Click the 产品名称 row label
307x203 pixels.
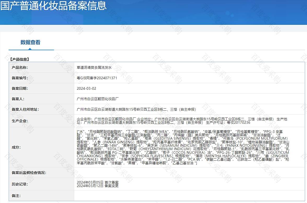tap(20, 67)
